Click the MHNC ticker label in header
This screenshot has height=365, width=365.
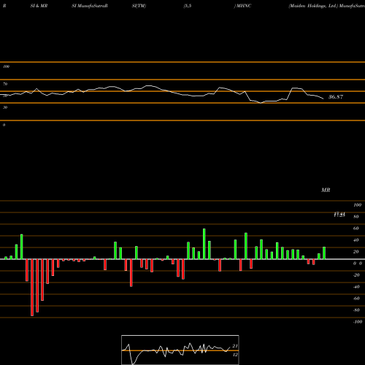click(x=244, y=6)
